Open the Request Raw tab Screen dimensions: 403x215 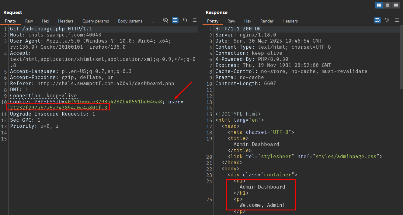[29, 21]
